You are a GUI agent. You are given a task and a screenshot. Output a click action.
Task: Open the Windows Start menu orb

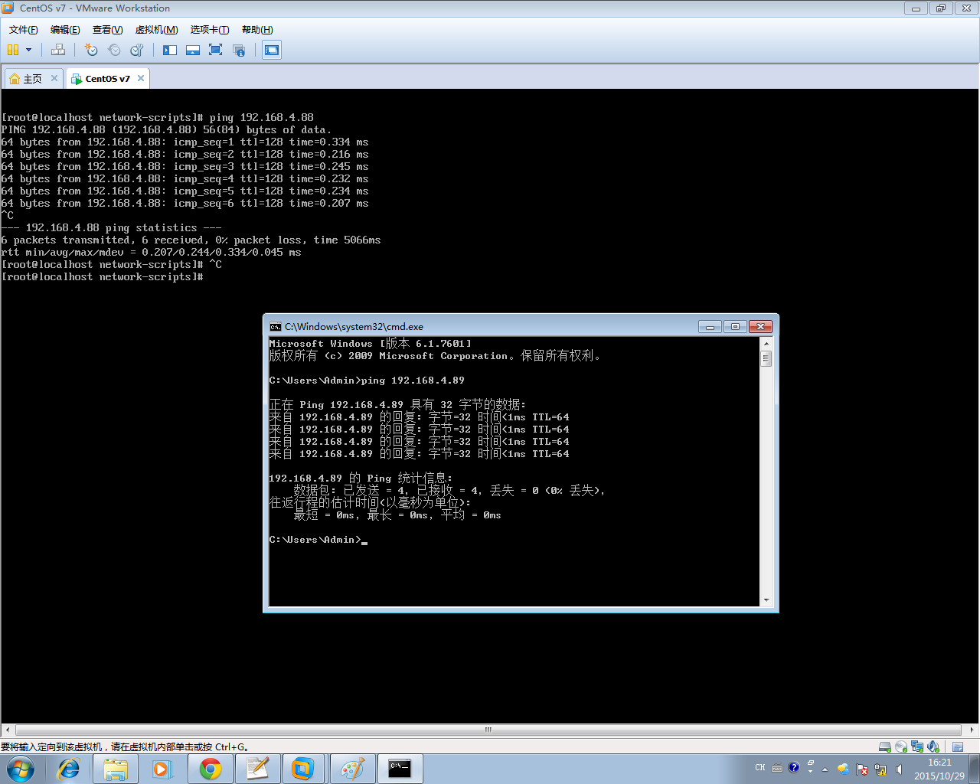pyautogui.click(x=20, y=769)
